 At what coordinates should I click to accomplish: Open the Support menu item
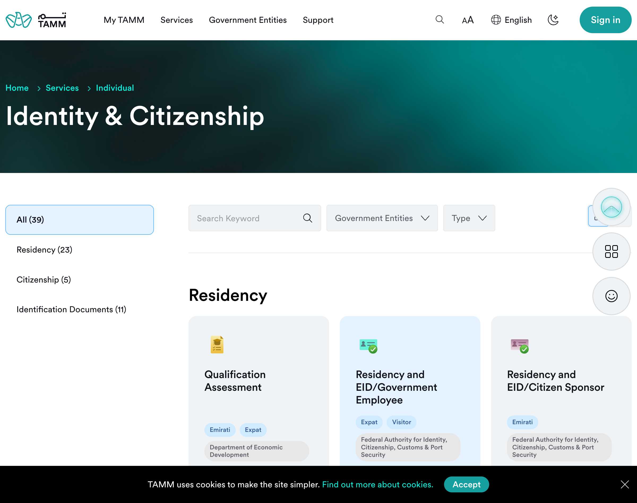[x=318, y=20]
